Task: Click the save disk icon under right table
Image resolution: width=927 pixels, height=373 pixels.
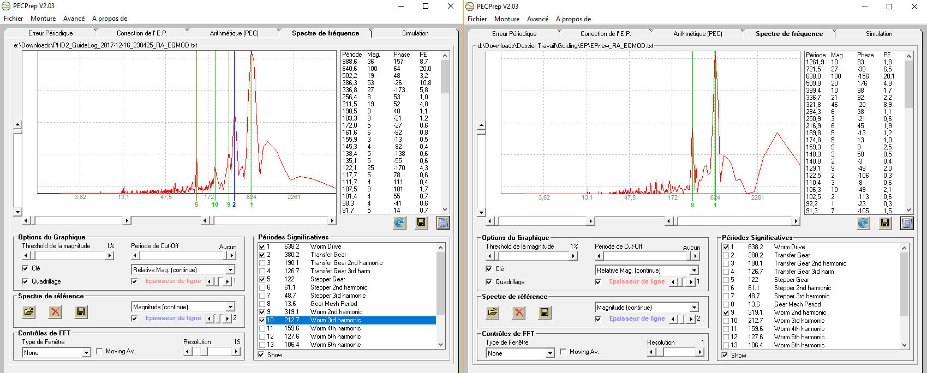Action: click(x=885, y=223)
